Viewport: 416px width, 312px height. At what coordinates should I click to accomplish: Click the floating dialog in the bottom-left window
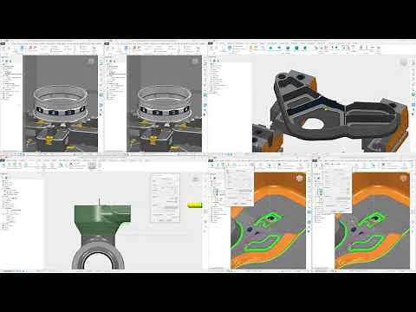(x=165, y=198)
